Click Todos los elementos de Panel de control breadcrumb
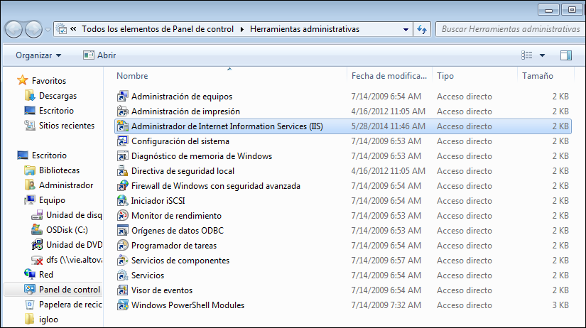 click(158, 29)
